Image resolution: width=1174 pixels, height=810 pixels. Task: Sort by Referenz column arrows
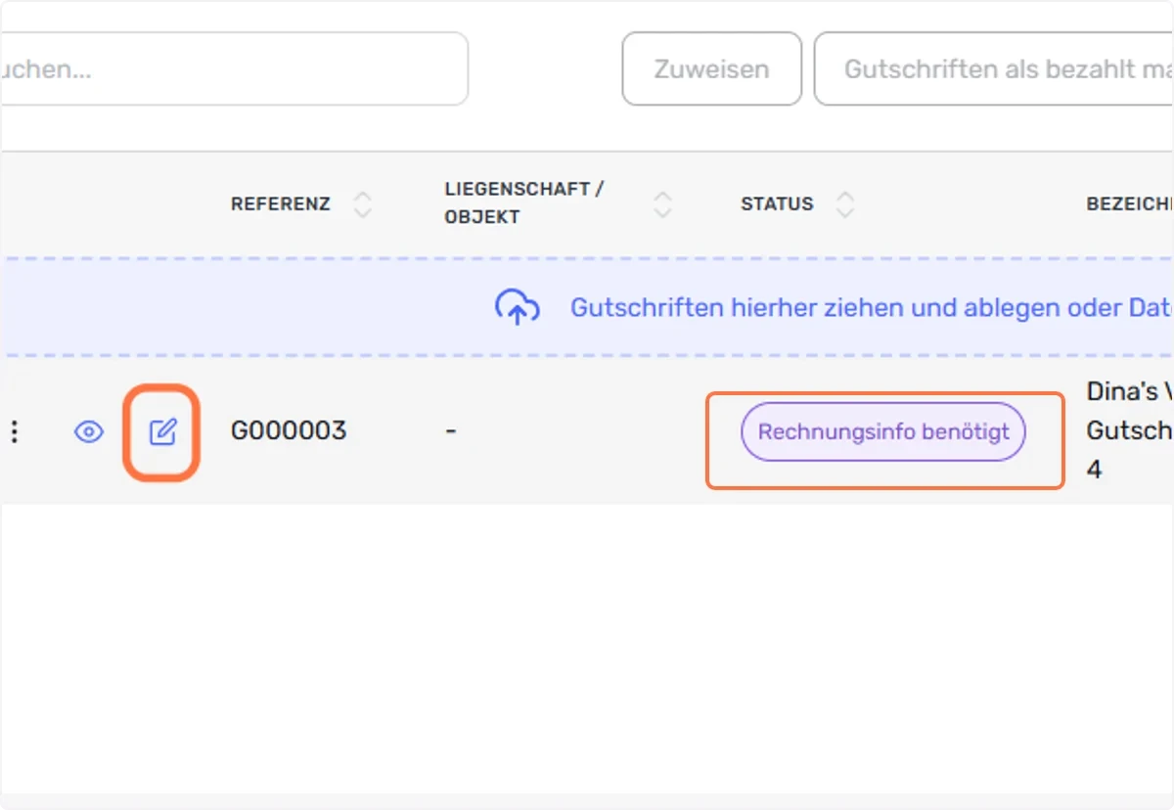pyautogui.click(x=363, y=204)
